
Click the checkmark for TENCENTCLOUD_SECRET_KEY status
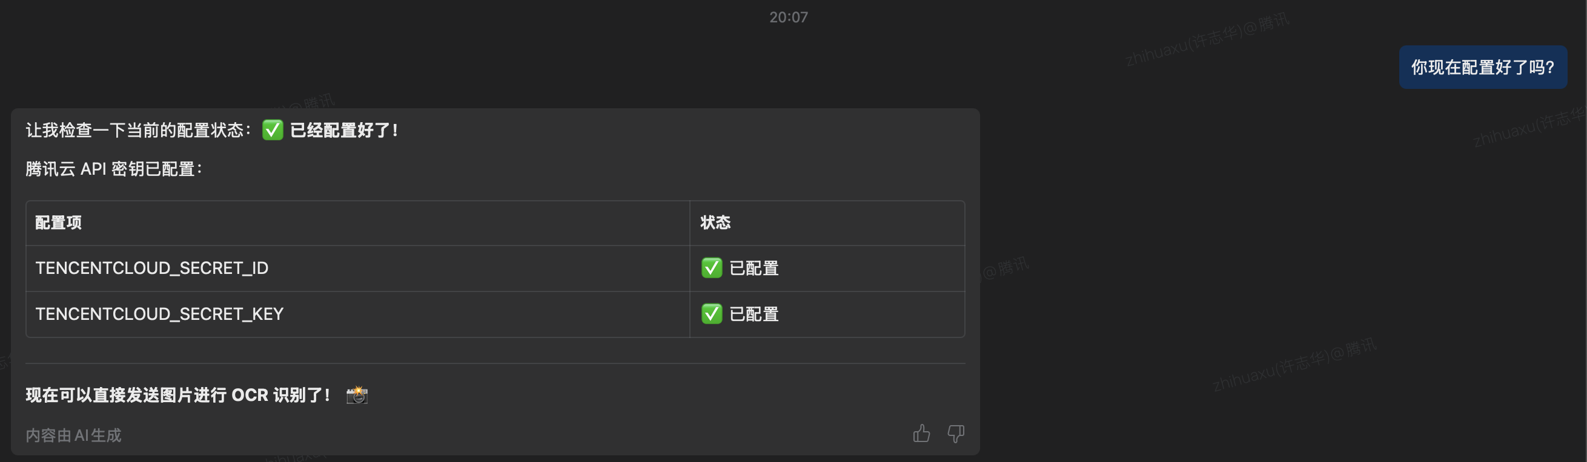(x=713, y=314)
